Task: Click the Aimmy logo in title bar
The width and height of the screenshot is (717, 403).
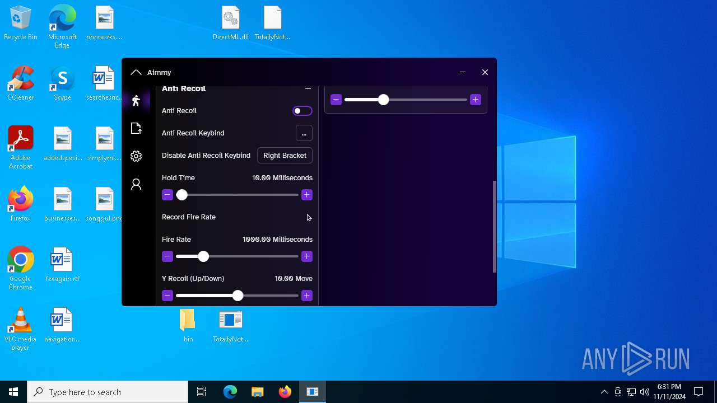Action: coord(136,72)
